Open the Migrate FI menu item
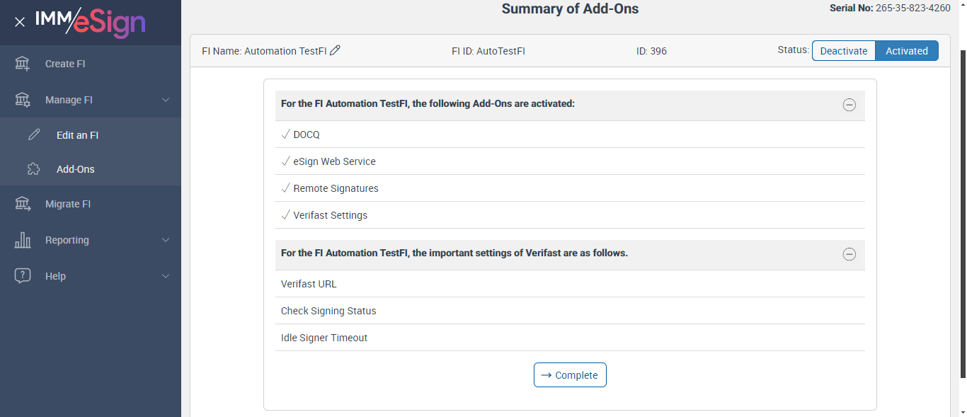967x417 pixels. pyautogui.click(x=68, y=204)
